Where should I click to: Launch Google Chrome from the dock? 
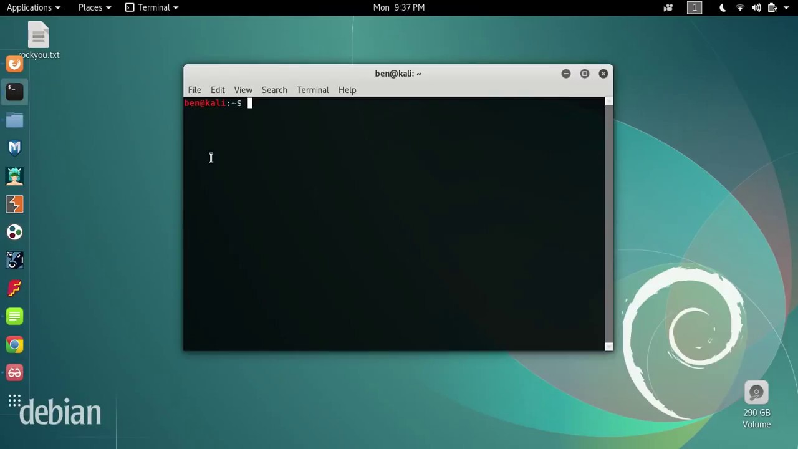[x=14, y=344]
